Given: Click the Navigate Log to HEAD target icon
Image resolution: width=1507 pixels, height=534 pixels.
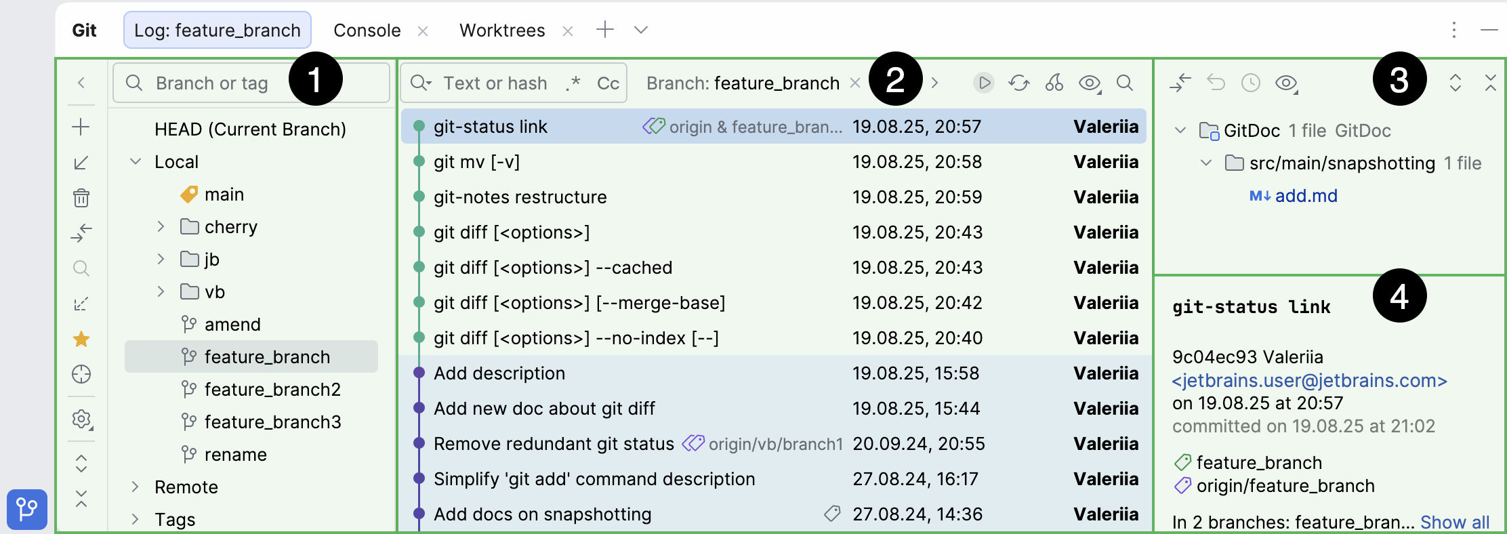Looking at the screenshot, I should point(81,374).
